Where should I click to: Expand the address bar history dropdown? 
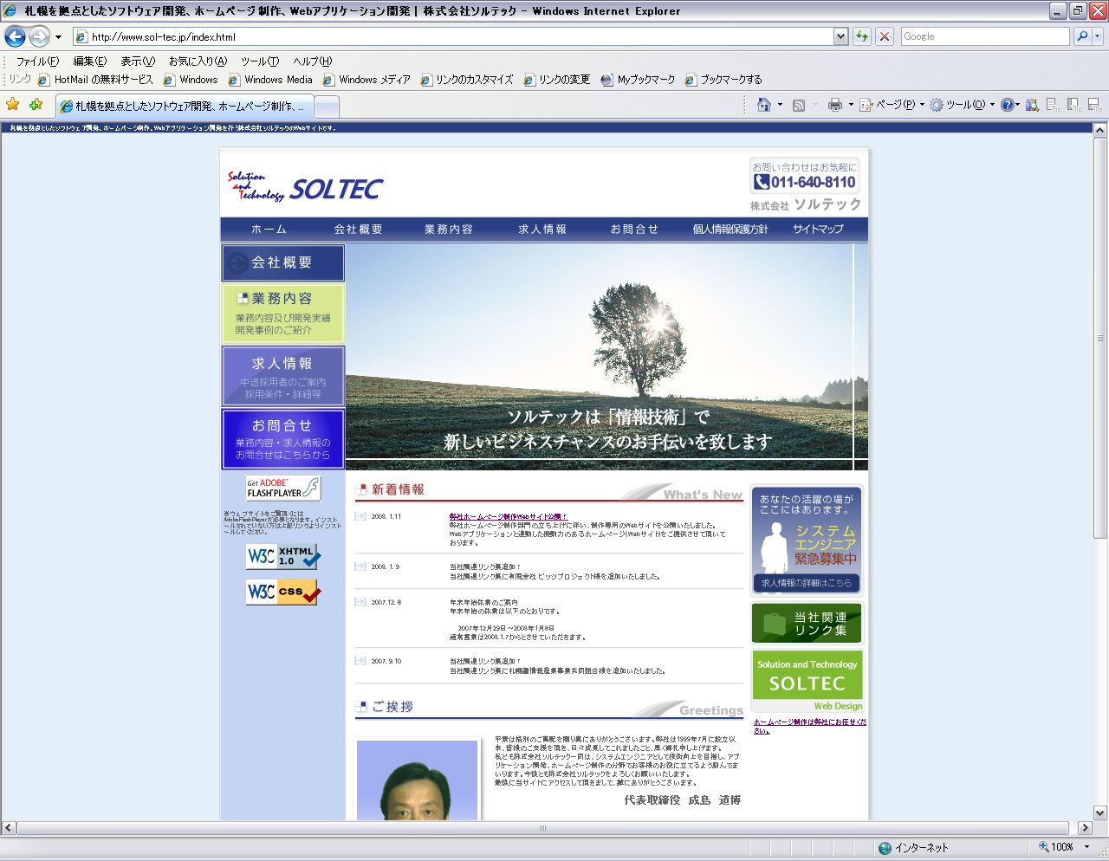(840, 36)
